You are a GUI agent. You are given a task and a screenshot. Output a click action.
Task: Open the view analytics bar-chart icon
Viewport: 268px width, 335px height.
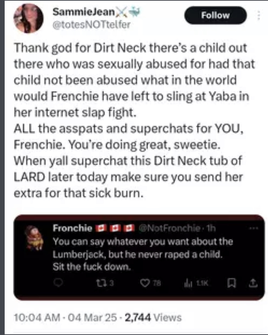(187, 283)
